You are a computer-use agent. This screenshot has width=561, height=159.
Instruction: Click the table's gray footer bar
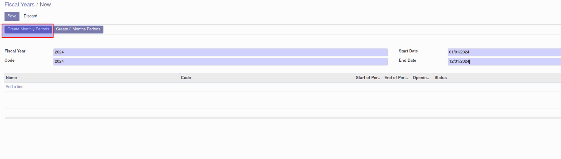[283, 118]
